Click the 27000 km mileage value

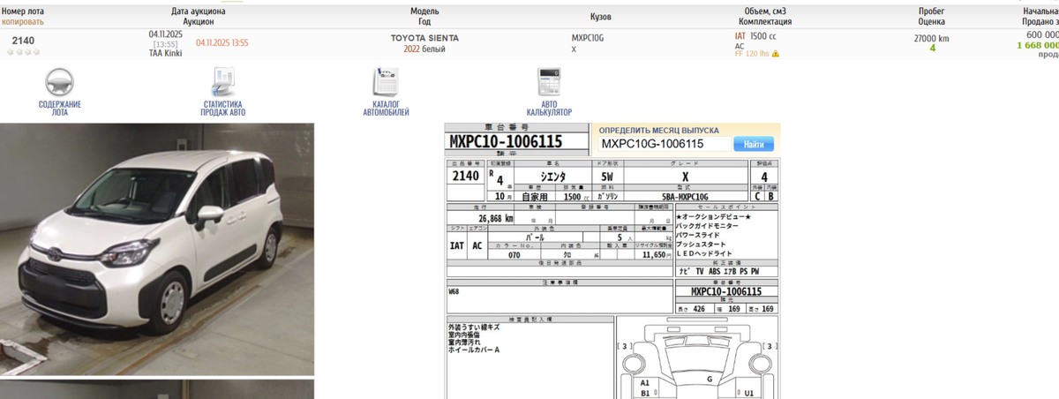pos(931,39)
